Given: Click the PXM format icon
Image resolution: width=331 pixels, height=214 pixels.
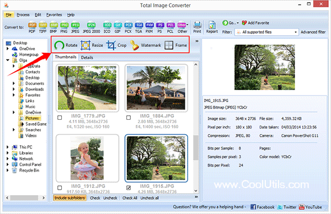Looking at the screenshot, I should coord(150,28).
